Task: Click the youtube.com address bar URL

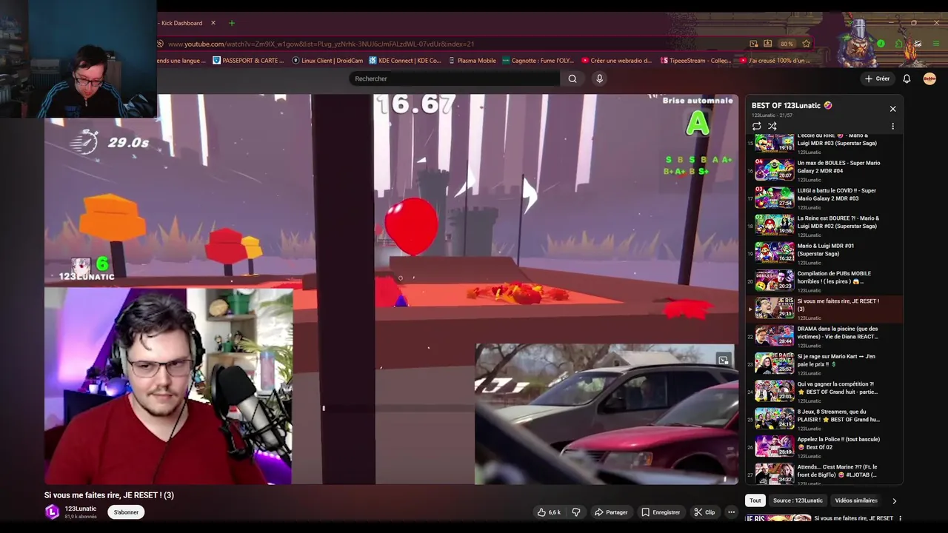Action: pos(321,44)
